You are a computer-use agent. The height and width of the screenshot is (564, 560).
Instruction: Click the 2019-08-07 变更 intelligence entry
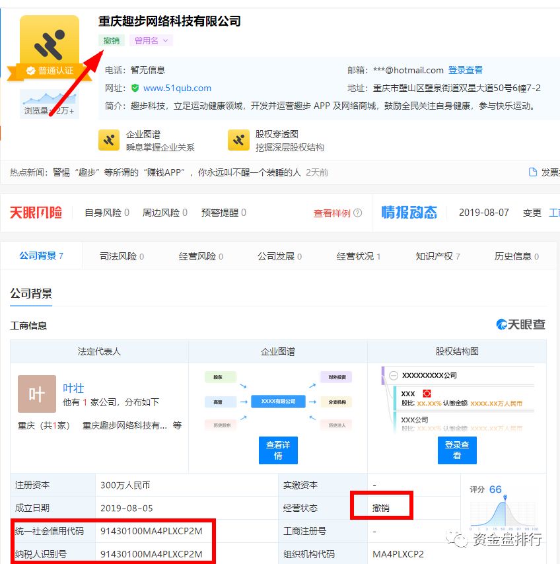pos(501,213)
